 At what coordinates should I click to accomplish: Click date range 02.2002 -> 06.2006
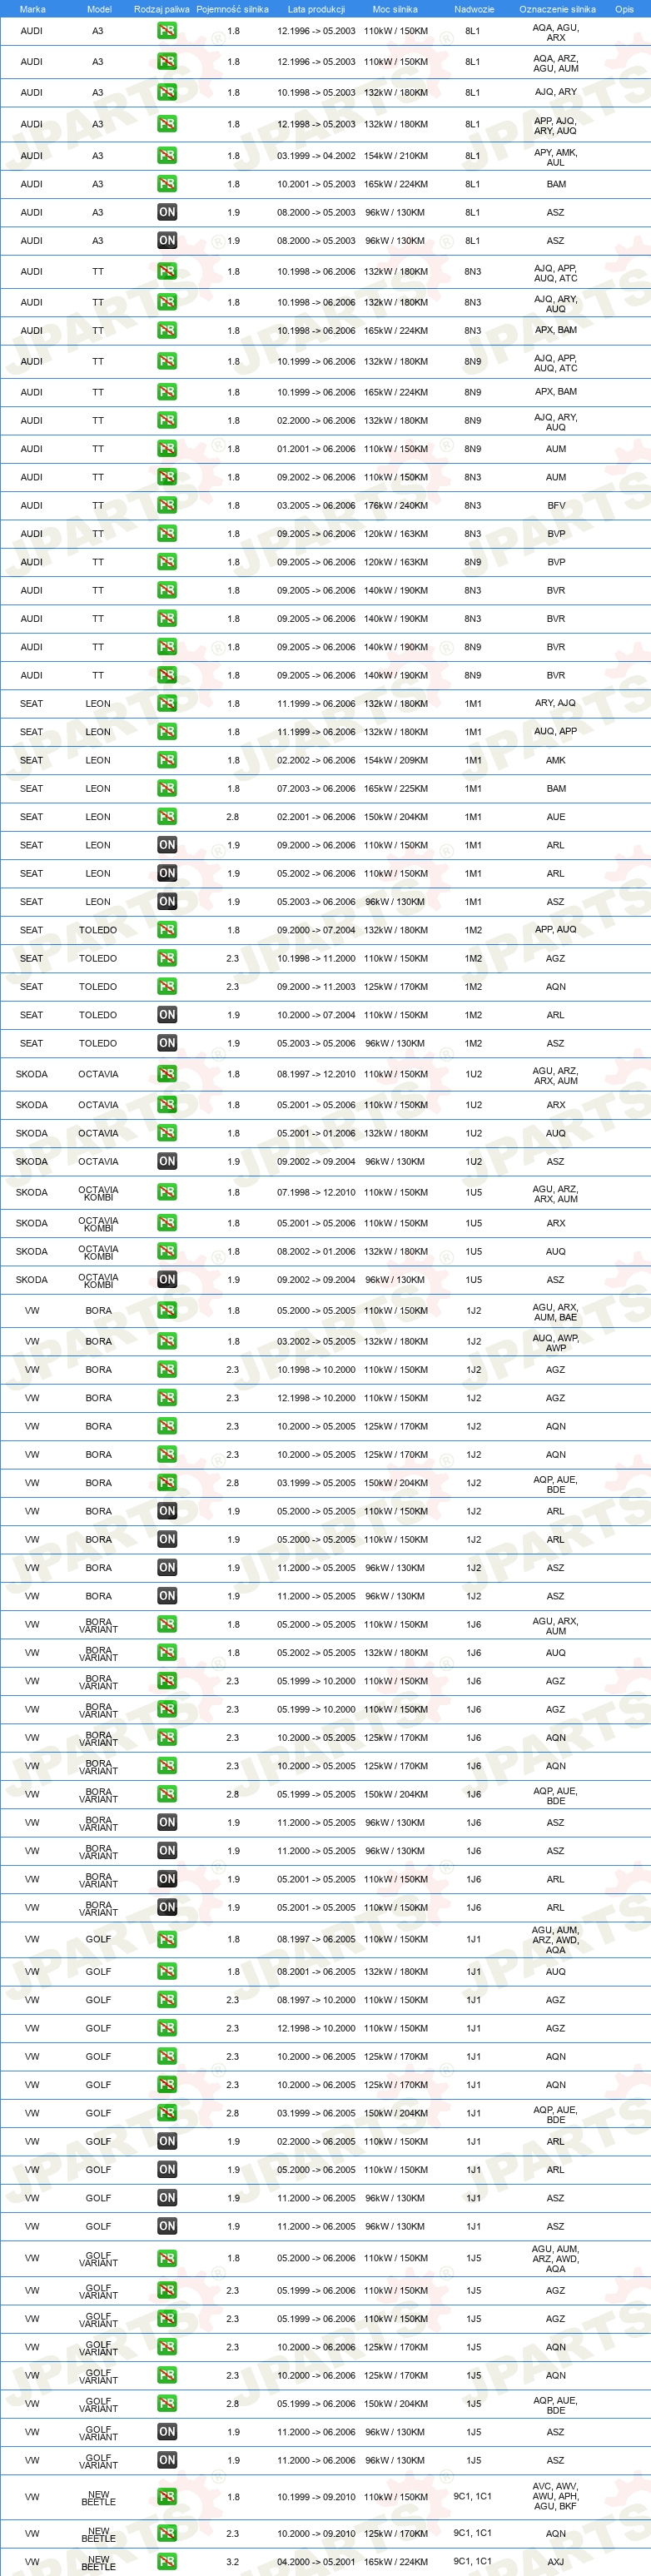pyautogui.click(x=316, y=760)
